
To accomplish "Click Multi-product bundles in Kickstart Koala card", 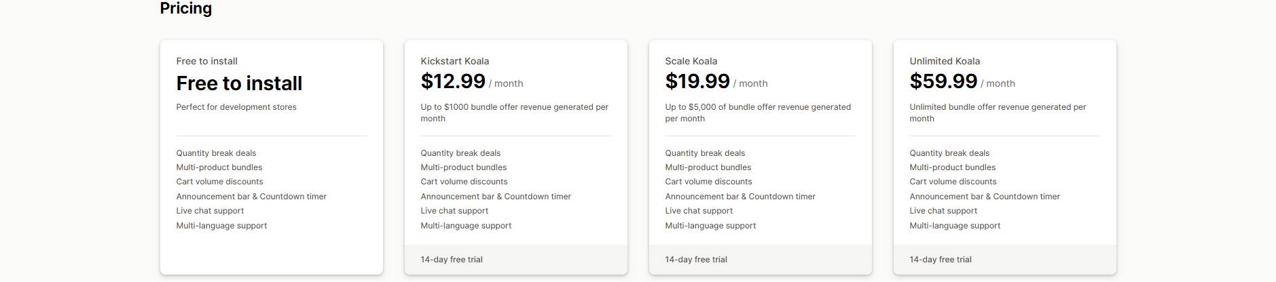I will (463, 167).
